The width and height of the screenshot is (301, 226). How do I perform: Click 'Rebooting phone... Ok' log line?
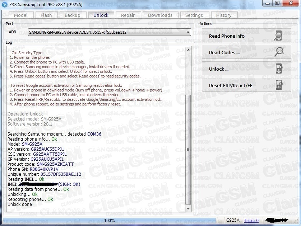[x=30, y=199]
